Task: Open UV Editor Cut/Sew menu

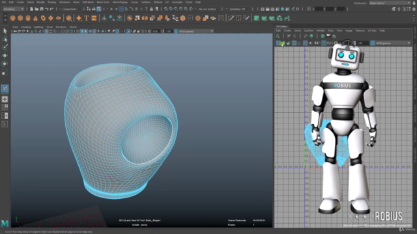Action: (308, 31)
